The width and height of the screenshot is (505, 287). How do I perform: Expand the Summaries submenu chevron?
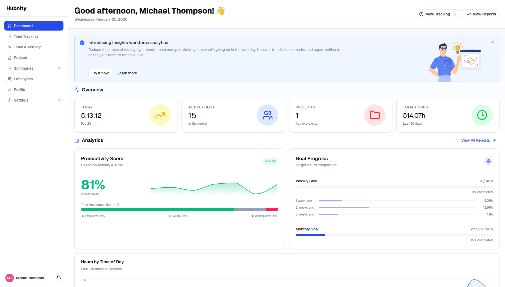coord(59,68)
